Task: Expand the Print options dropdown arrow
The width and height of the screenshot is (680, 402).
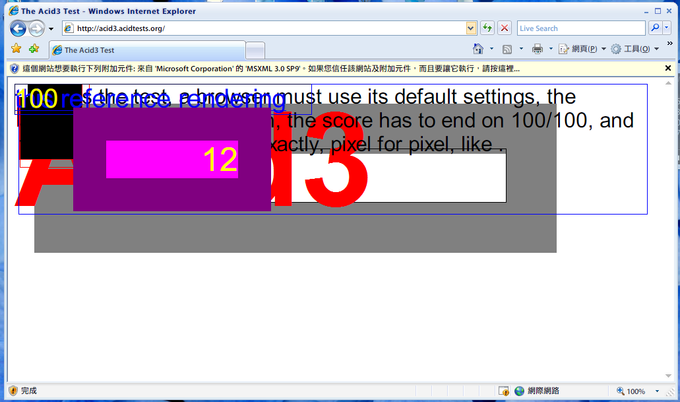Action: click(x=551, y=49)
